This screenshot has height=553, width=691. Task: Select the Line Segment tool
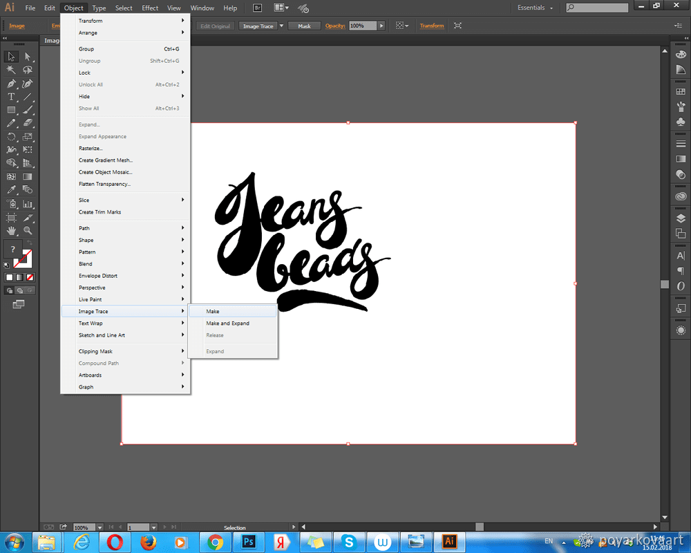point(28,97)
